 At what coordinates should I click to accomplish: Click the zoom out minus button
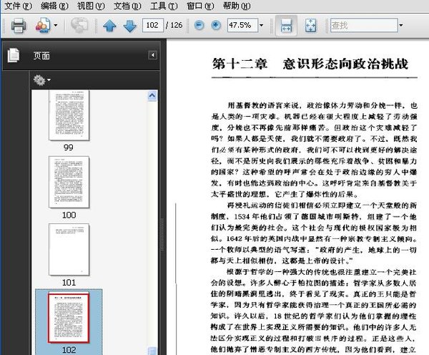pos(198,26)
